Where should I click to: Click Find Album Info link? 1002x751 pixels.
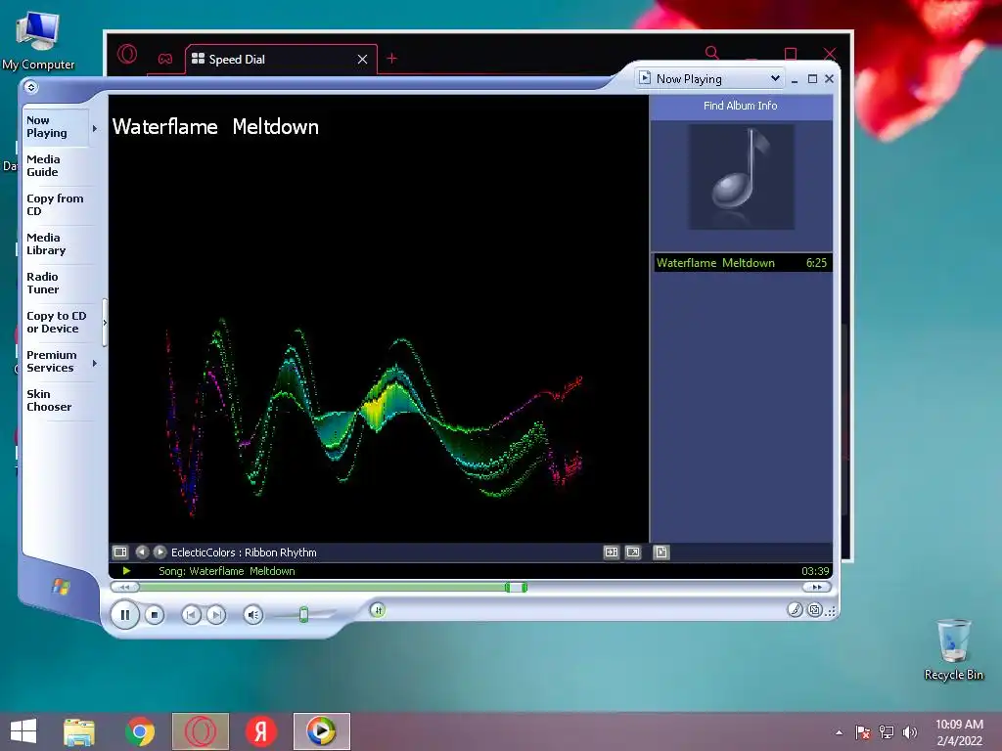point(740,106)
